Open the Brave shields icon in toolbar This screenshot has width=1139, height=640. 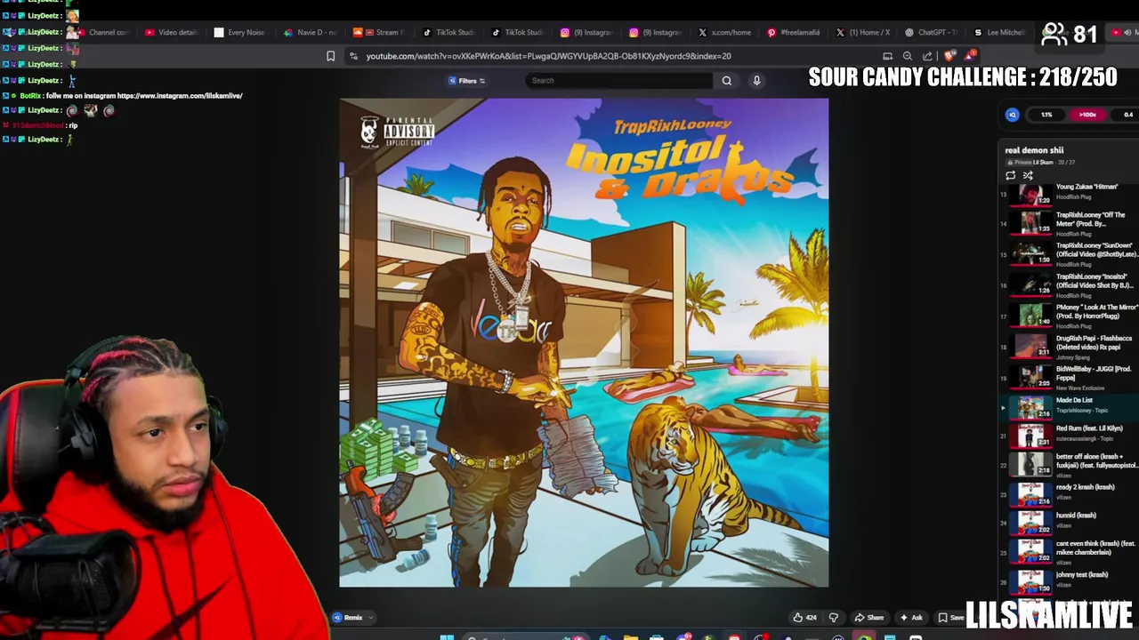coord(950,56)
